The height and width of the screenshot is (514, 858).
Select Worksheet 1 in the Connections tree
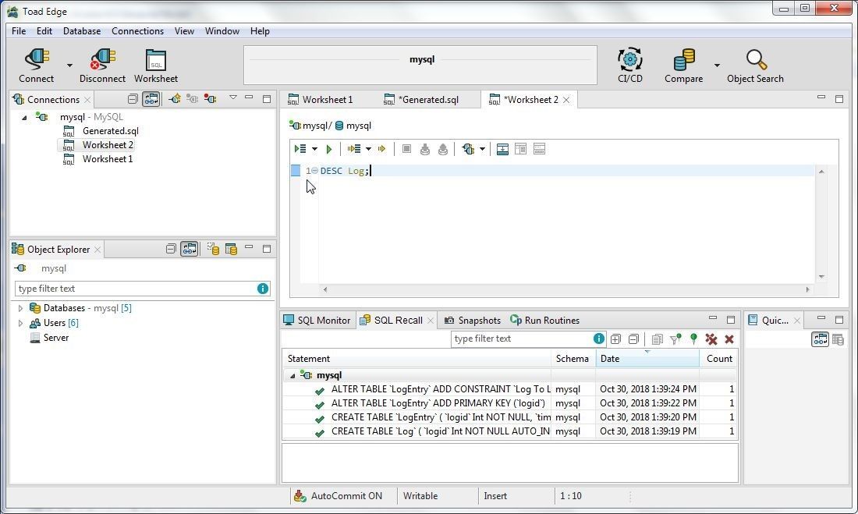108,159
